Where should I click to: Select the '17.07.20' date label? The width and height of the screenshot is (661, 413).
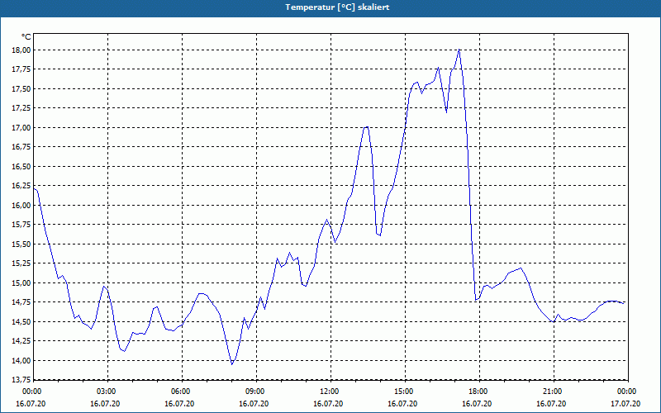(625, 404)
